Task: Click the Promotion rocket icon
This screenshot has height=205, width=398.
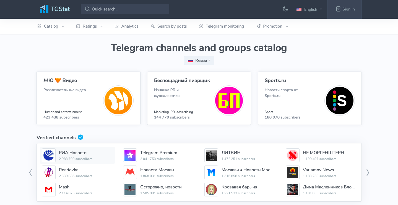Action: (x=259, y=26)
